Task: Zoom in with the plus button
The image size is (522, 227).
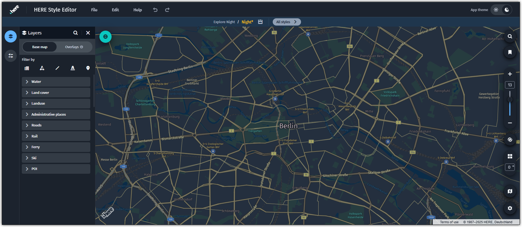Action: click(x=510, y=74)
